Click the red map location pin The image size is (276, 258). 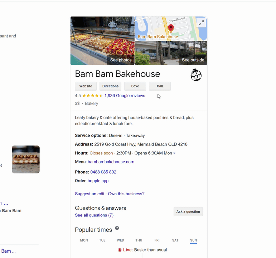point(171,28)
